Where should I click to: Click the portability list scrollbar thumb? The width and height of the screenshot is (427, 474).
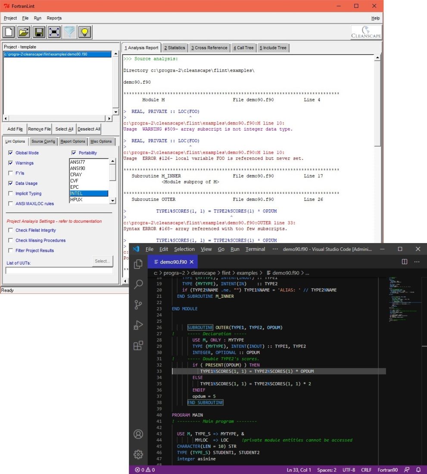112,172
